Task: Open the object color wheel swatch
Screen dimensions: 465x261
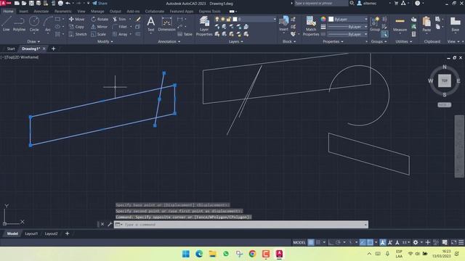Action: click(323, 20)
